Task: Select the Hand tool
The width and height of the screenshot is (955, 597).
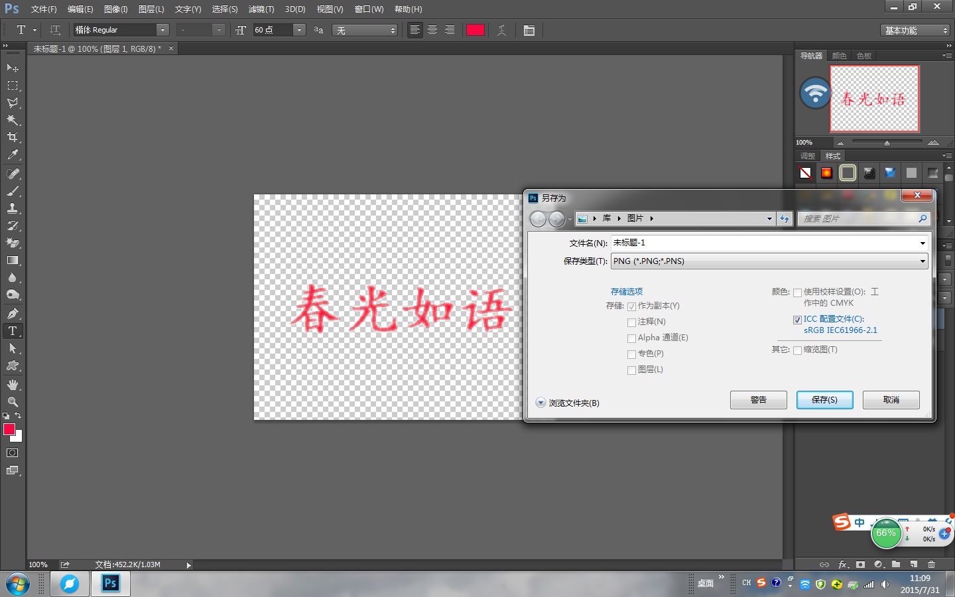Action: tap(12, 384)
